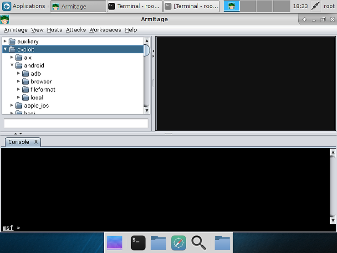Open magnifier search icon in dock
The image size is (337, 253).
click(199, 243)
